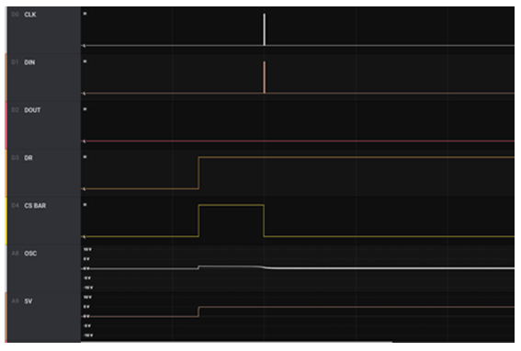Image resolution: width=521 pixels, height=351 pixels.
Task: Click the DR rising edge
Action: tap(198, 173)
